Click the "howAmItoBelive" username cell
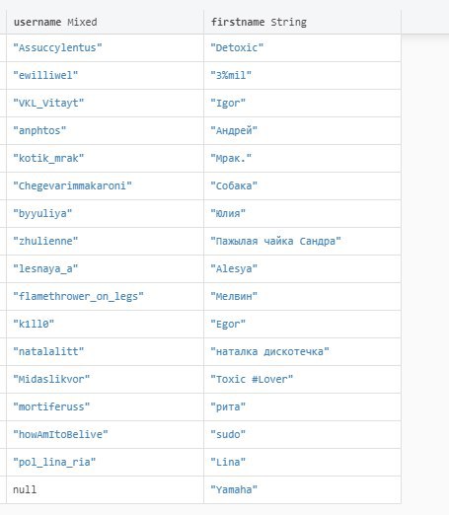The image size is (449, 515). tap(105, 434)
